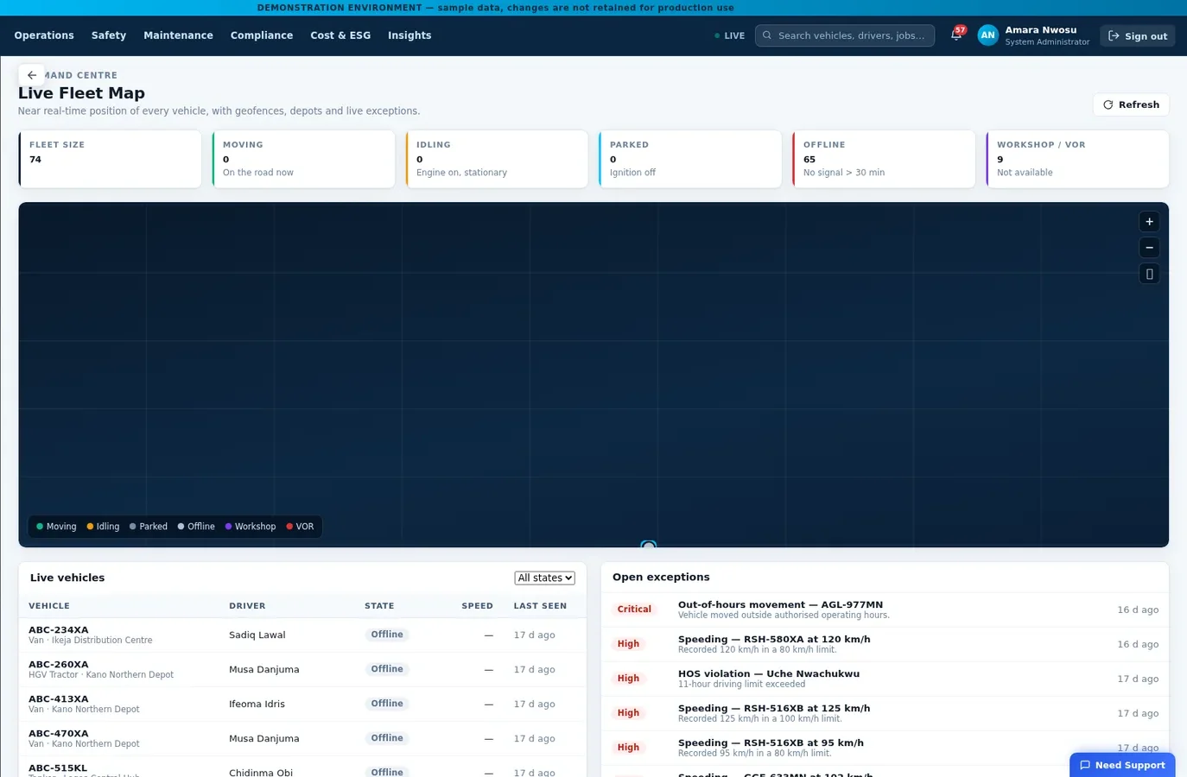Focus the search vehicles, drivers, jobs field

(845, 35)
